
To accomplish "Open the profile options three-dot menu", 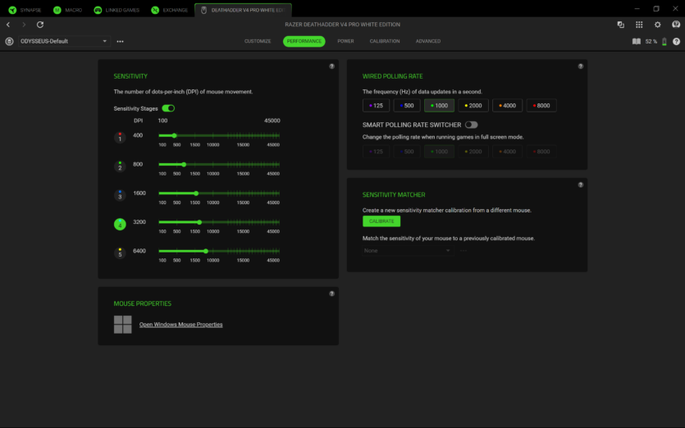I will click(121, 41).
